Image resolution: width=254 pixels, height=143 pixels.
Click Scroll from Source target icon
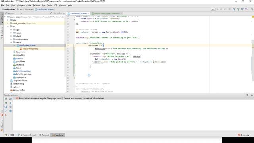click(x=51, y=14)
